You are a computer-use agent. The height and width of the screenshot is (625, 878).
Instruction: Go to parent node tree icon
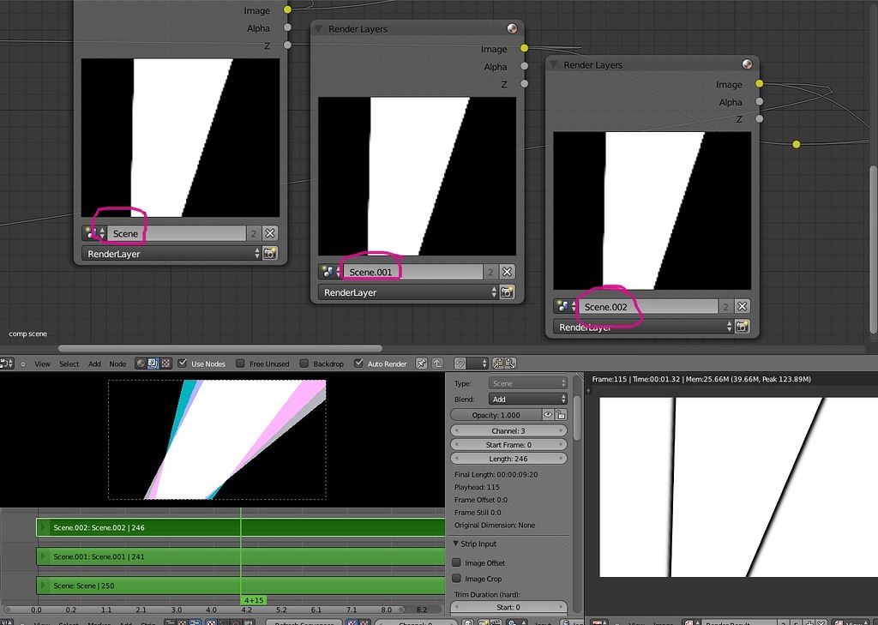pyautogui.click(x=437, y=364)
